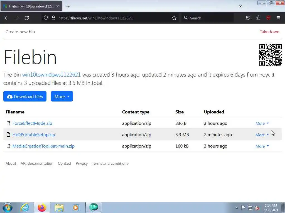Open the MediaCreationTool.bat-main.zip link
This screenshot has width=285, height=213.
tap(43, 146)
